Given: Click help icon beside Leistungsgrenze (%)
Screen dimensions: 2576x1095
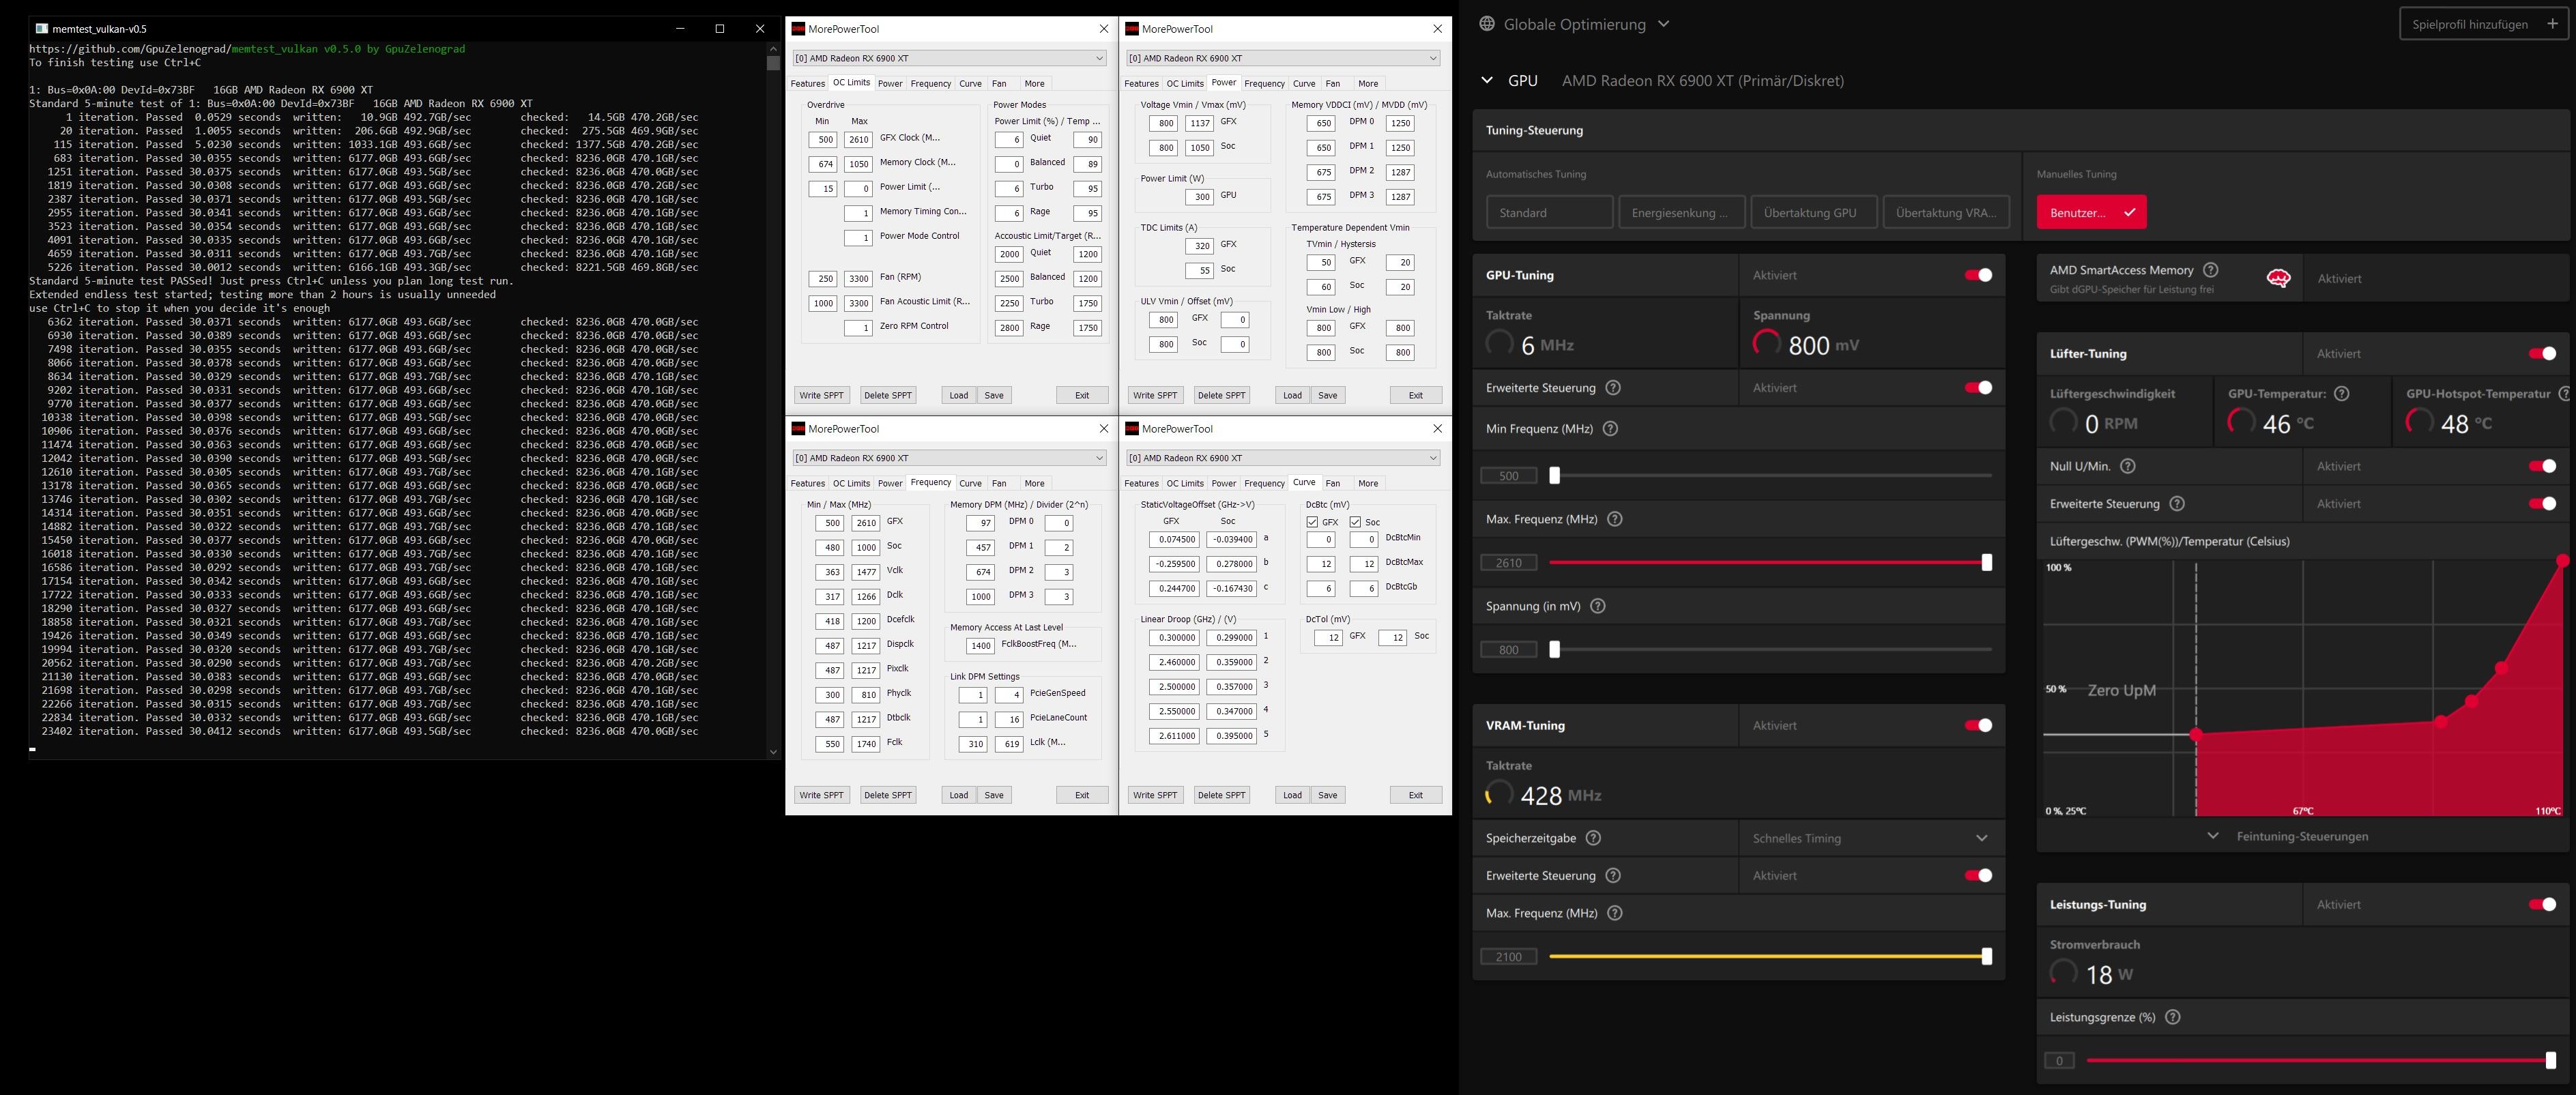Looking at the screenshot, I should pyautogui.click(x=2172, y=1017).
